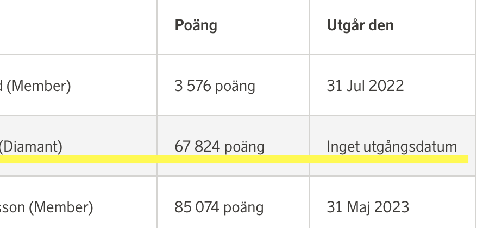Click the Utgår den column header
This screenshot has width=483, height=228.
[360, 25]
